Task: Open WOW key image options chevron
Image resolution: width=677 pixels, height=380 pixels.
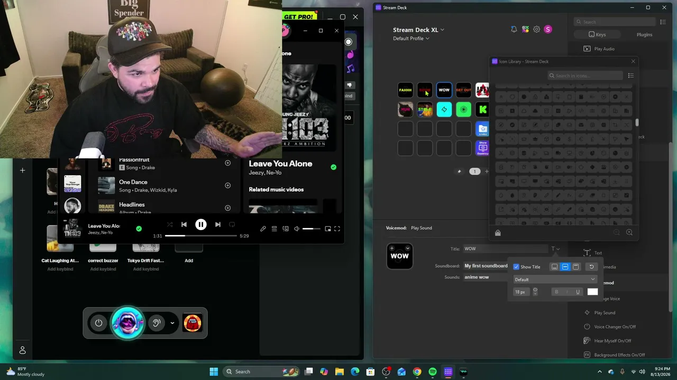Action: [408, 248]
